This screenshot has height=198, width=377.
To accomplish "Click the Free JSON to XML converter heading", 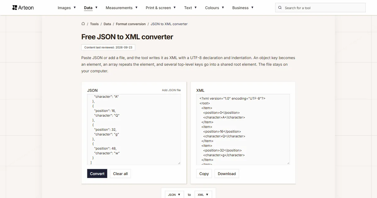I will click(127, 37).
